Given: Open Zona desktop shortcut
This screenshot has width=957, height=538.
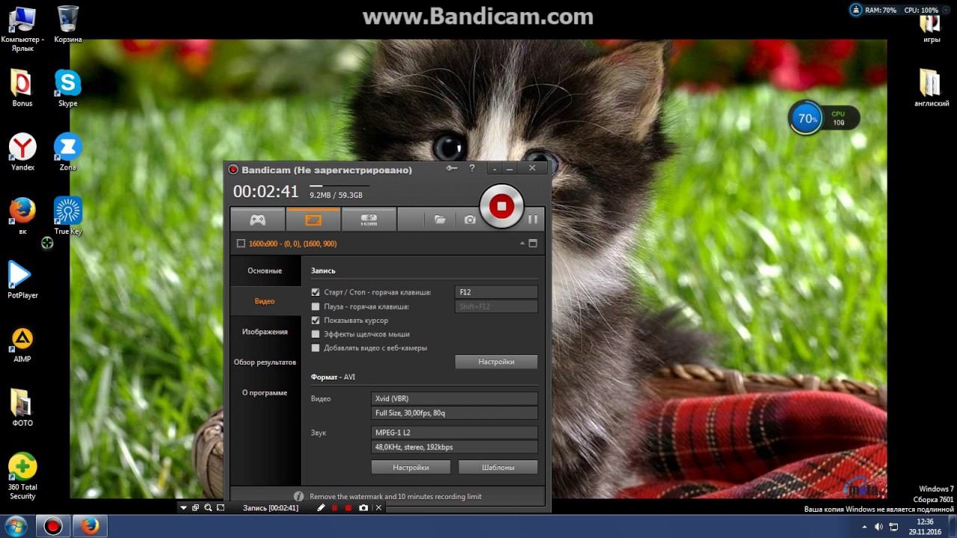Looking at the screenshot, I should pyautogui.click(x=68, y=152).
